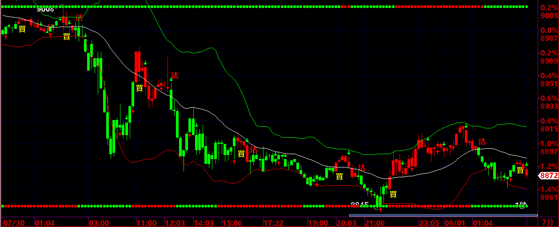Viewport: 559px width, 227px height.
Task: Click the 8915 price axis value
Action: click(550, 129)
